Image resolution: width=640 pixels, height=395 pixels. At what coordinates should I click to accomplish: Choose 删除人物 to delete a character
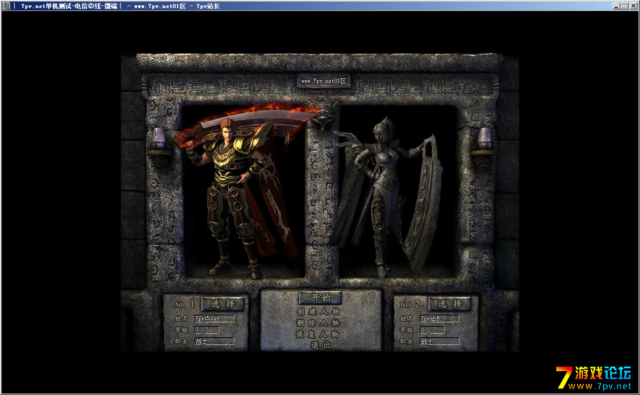(319, 323)
